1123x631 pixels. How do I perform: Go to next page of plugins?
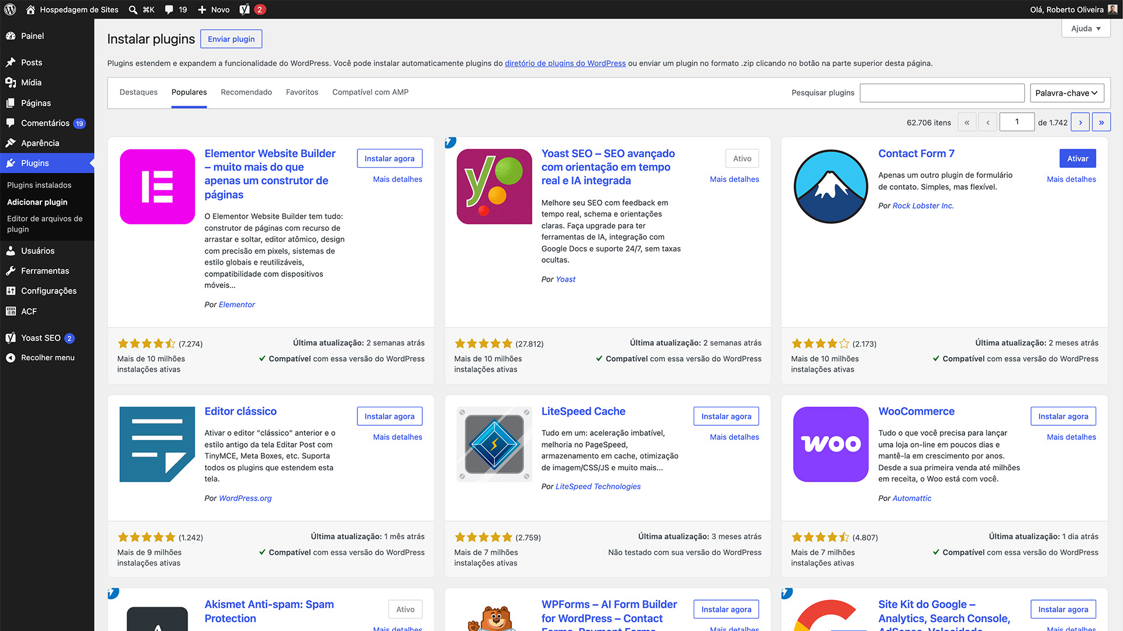click(x=1080, y=122)
